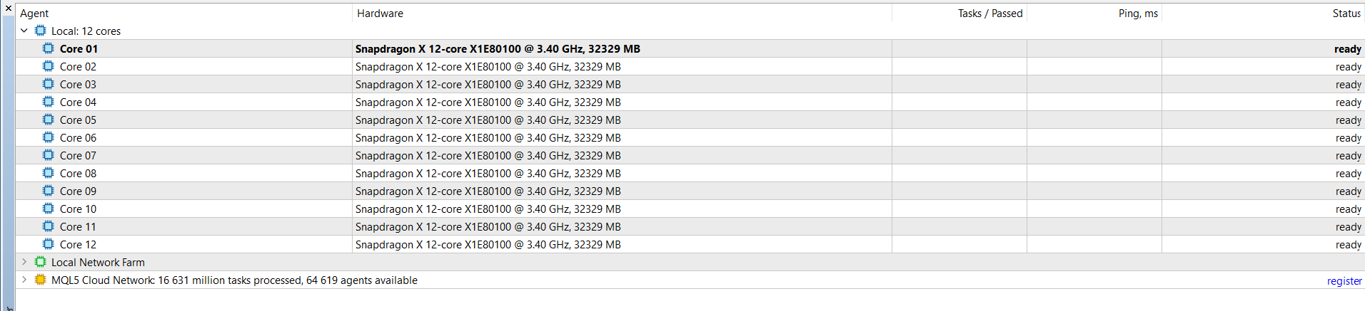
Task: Click the orange MQL5 Cloud Network icon
Action: 40,280
